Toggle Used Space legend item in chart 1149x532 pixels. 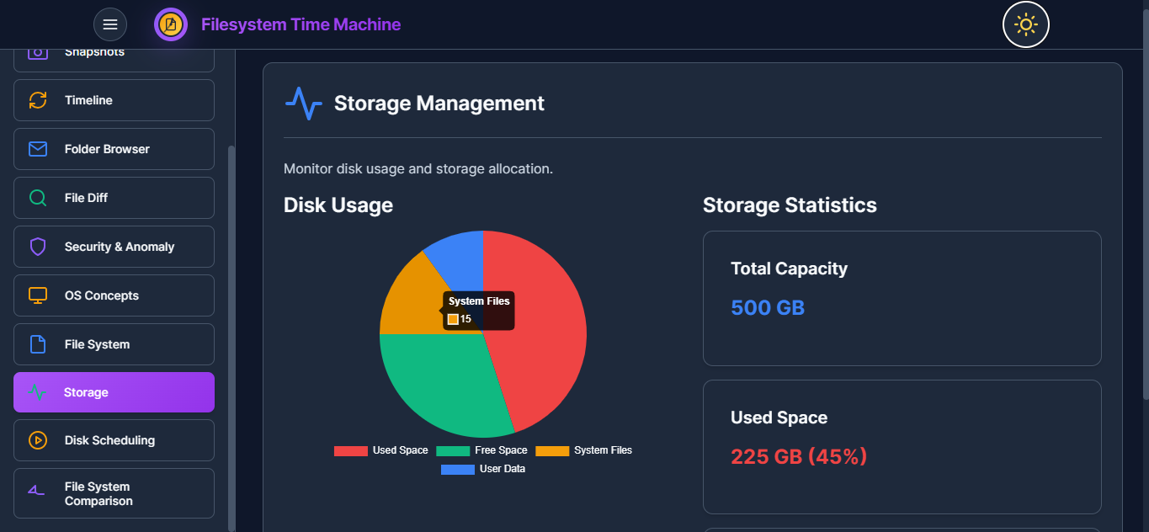point(381,450)
